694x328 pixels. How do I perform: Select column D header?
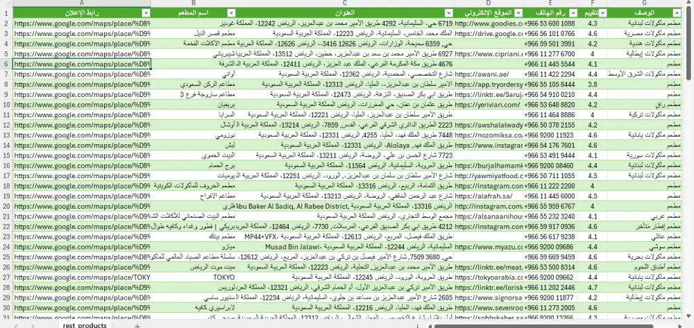coord(488,3)
